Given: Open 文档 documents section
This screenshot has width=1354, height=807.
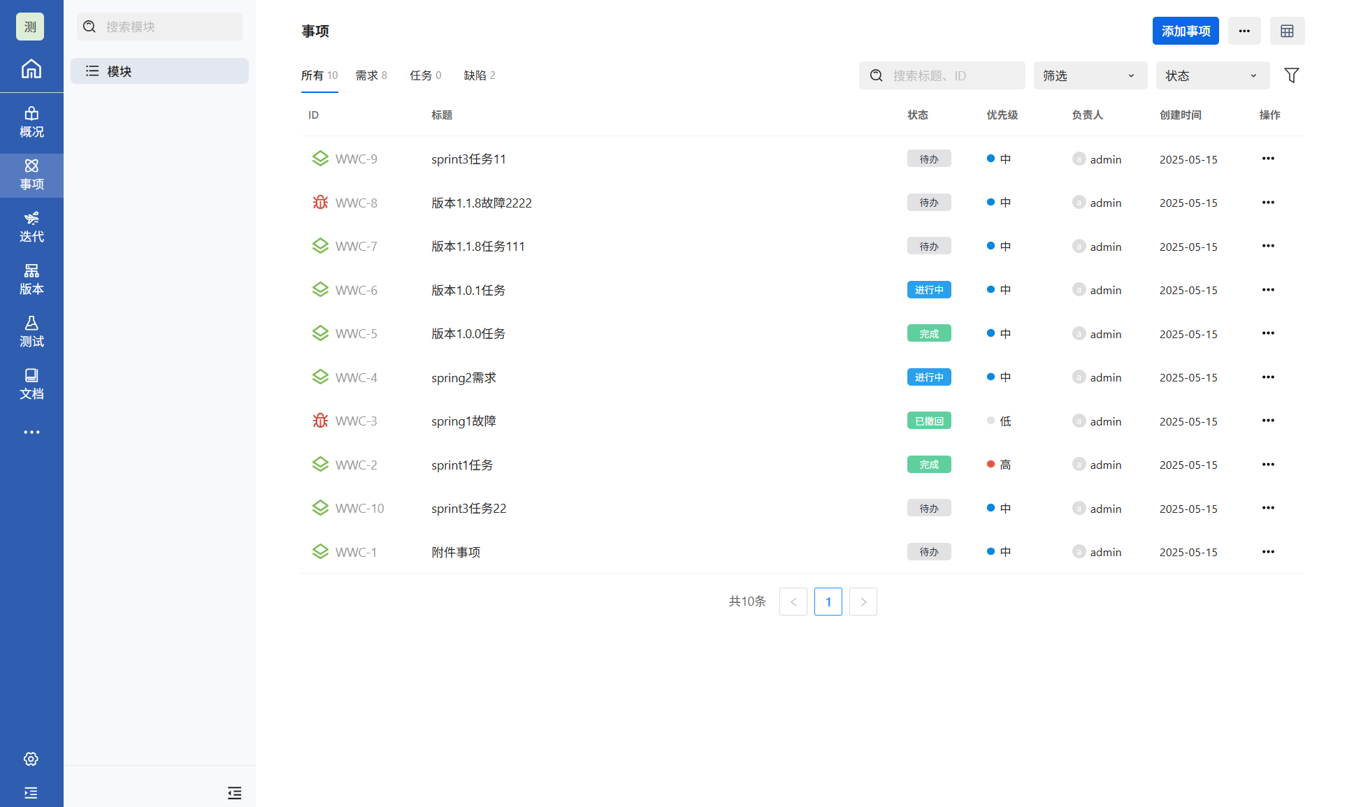Looking at the screenshot, I should point(31,384).
